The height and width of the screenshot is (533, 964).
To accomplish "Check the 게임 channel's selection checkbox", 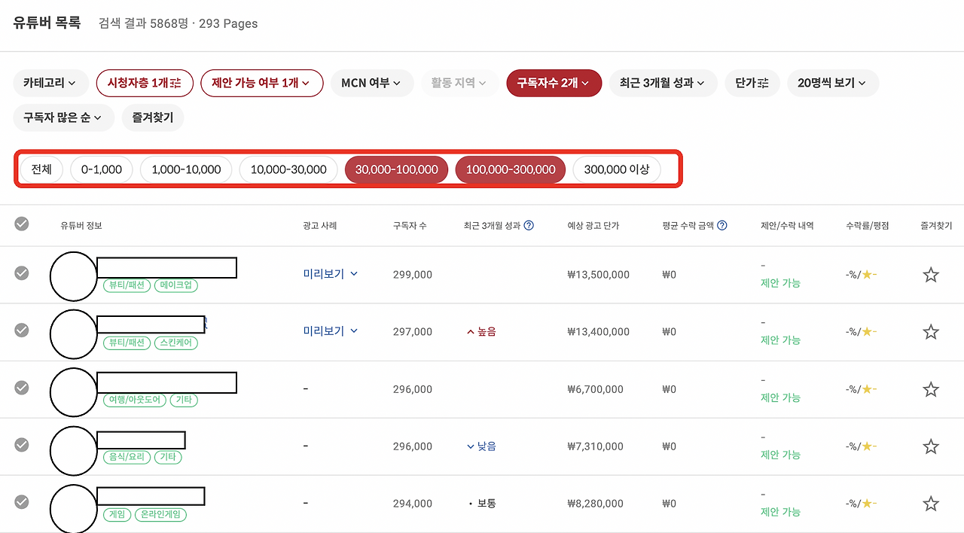I will tap(21, 503).
